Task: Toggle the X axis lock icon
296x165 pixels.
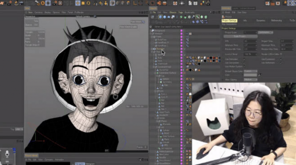Action: 290,3
